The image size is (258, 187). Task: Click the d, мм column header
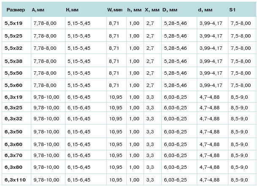(x=205, y=10)
